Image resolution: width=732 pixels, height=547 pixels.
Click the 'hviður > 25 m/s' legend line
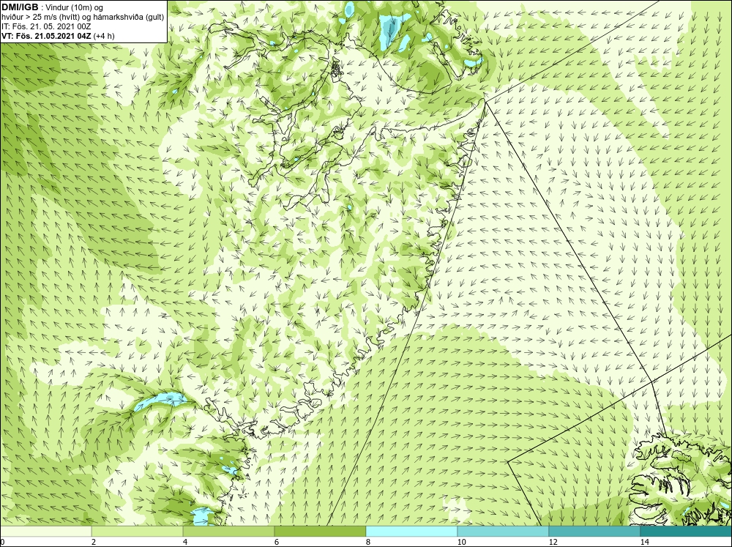pos(83,17)
